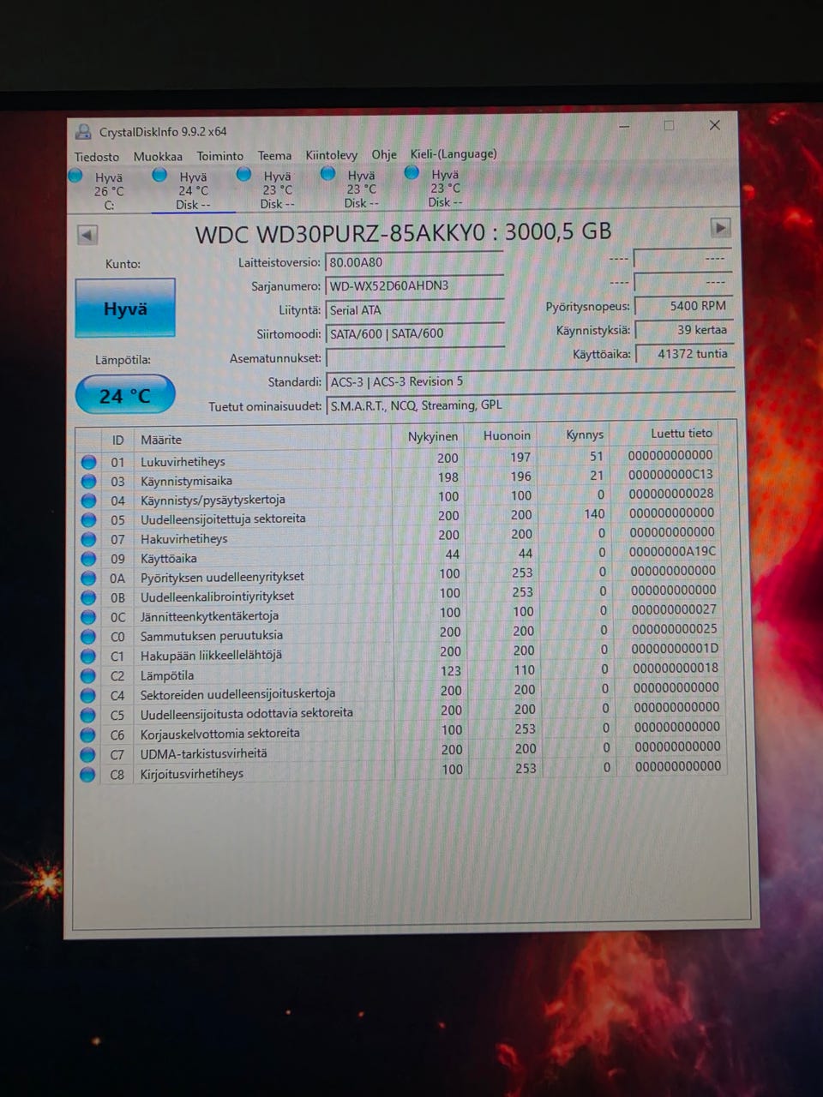Select the Kirjoitusvirhetiheys attribute text
This screenshot has width=823, height=1097.
tap(192, 773)
